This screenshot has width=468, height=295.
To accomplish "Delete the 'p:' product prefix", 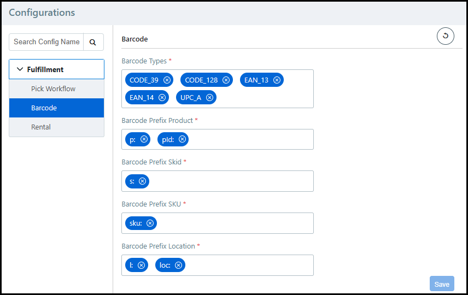I will tap(144, 139).
